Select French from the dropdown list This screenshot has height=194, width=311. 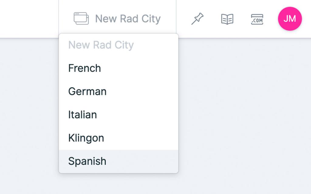(84, 68)
